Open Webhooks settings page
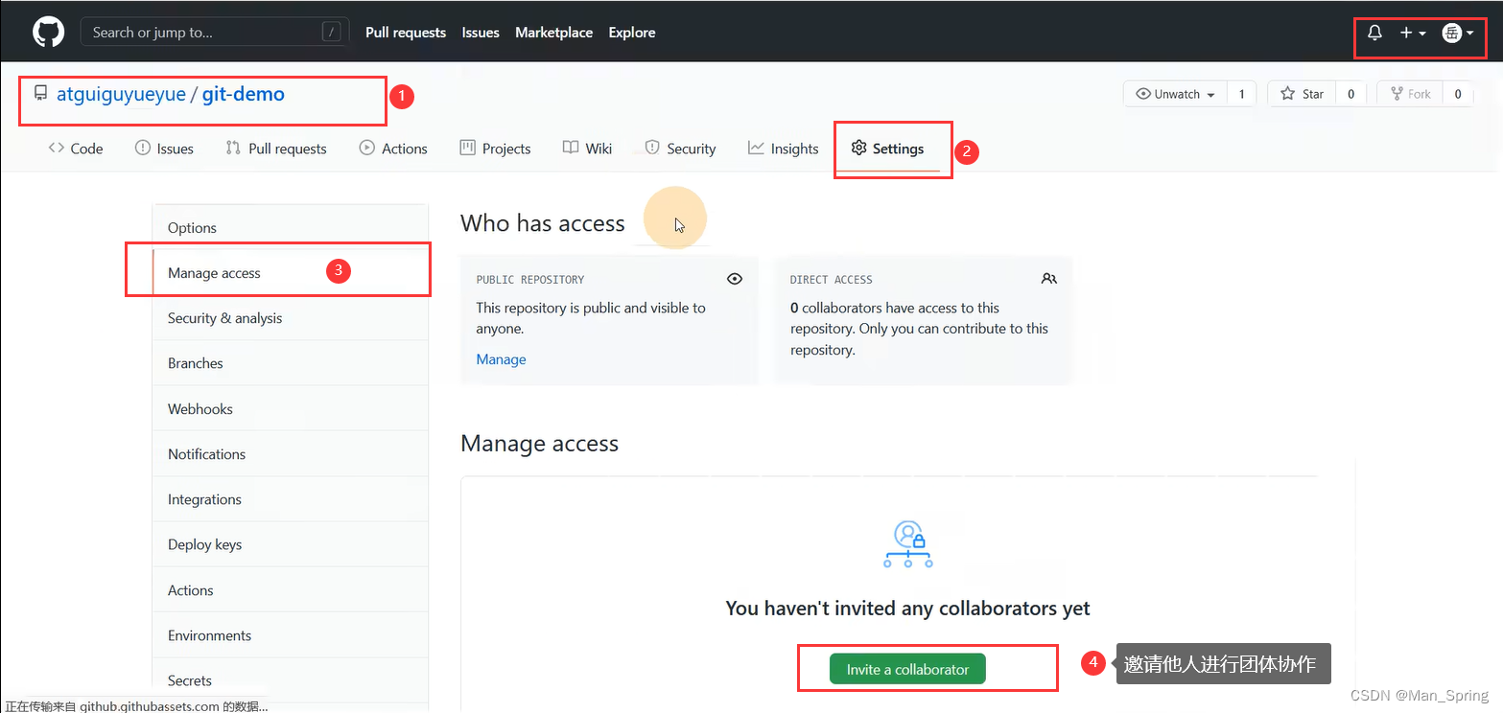 tap(291, 409)
